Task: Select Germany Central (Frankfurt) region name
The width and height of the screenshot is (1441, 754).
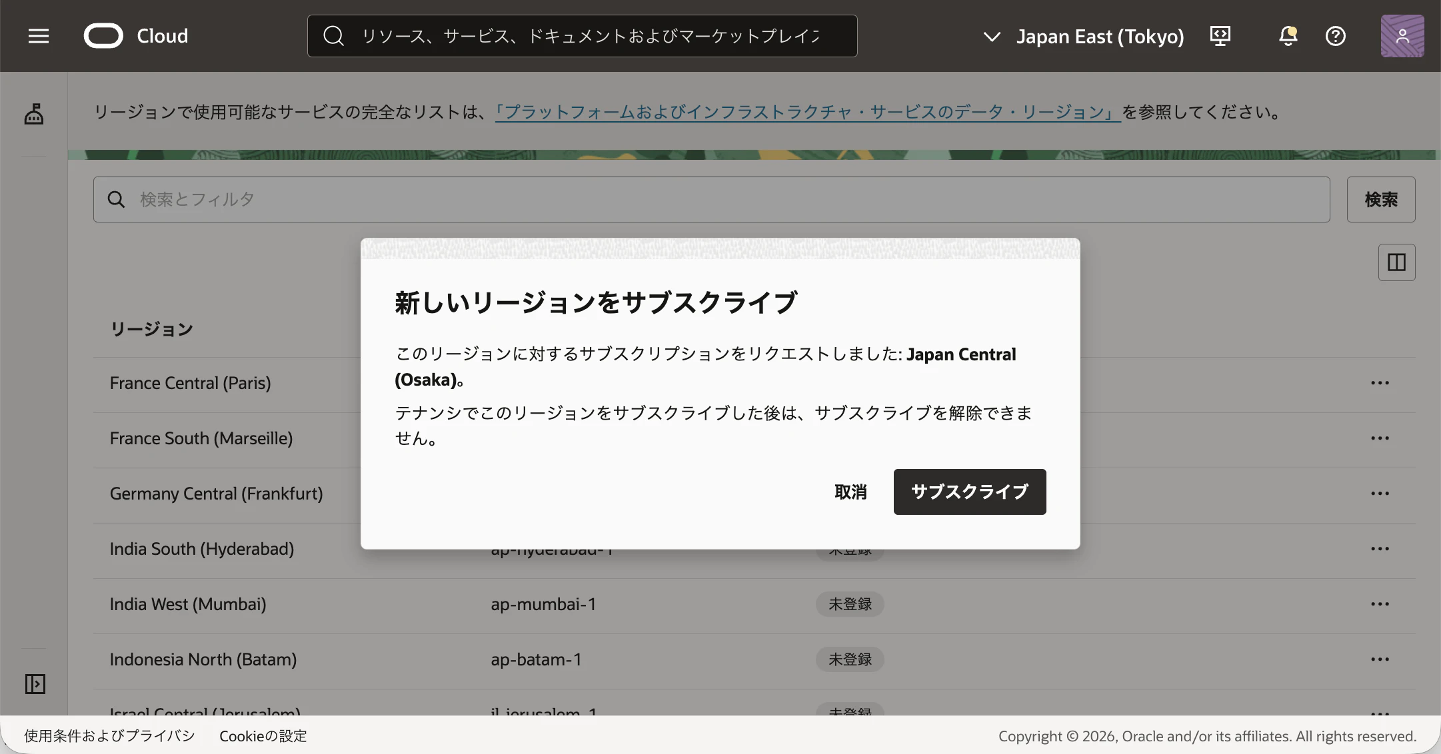Action: [217, 494]
